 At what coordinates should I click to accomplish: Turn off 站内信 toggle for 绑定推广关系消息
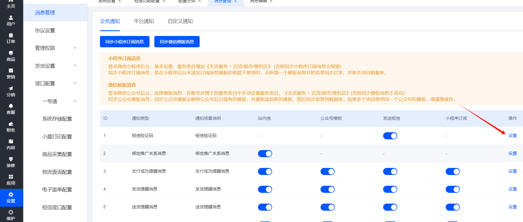(x=265, y=154)
